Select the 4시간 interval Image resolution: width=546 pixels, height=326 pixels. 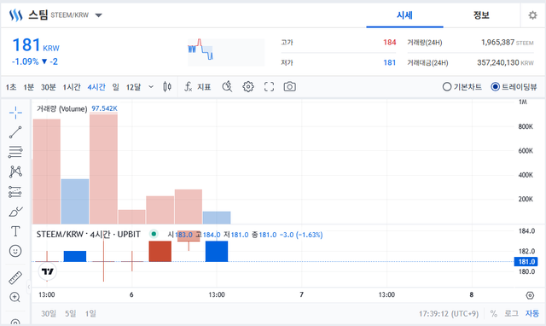click(96, 87)
